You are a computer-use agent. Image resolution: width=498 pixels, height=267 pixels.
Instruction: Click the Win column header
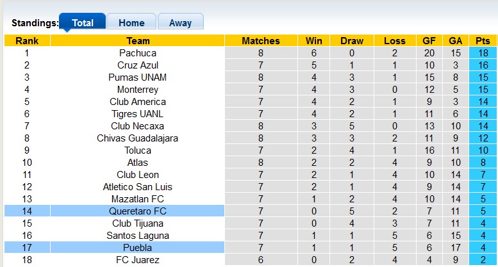pyautogui.click(x=314, y=41)
